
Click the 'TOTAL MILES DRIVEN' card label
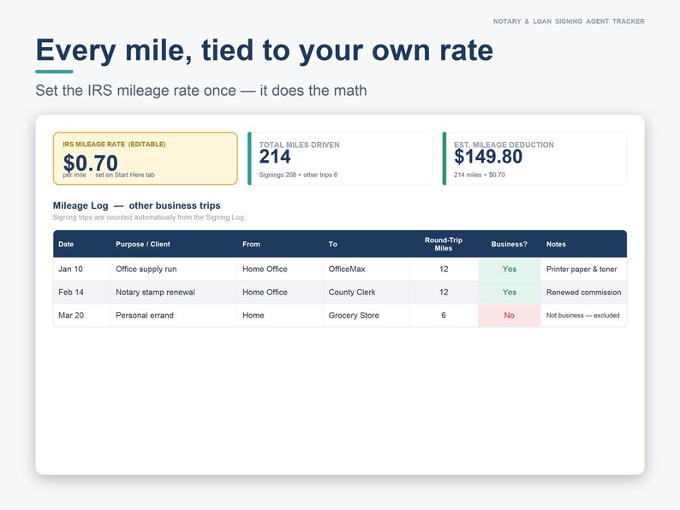[299, 145]
